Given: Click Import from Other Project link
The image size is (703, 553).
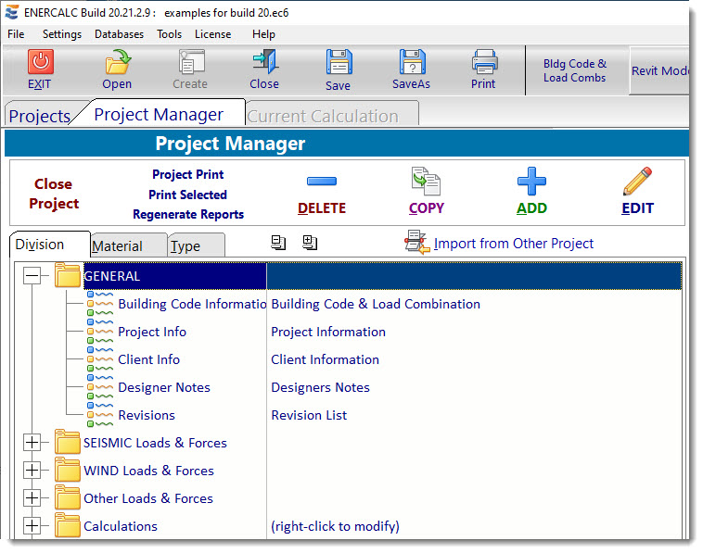Looking at the screenshot, I should (x=513, y=244).
